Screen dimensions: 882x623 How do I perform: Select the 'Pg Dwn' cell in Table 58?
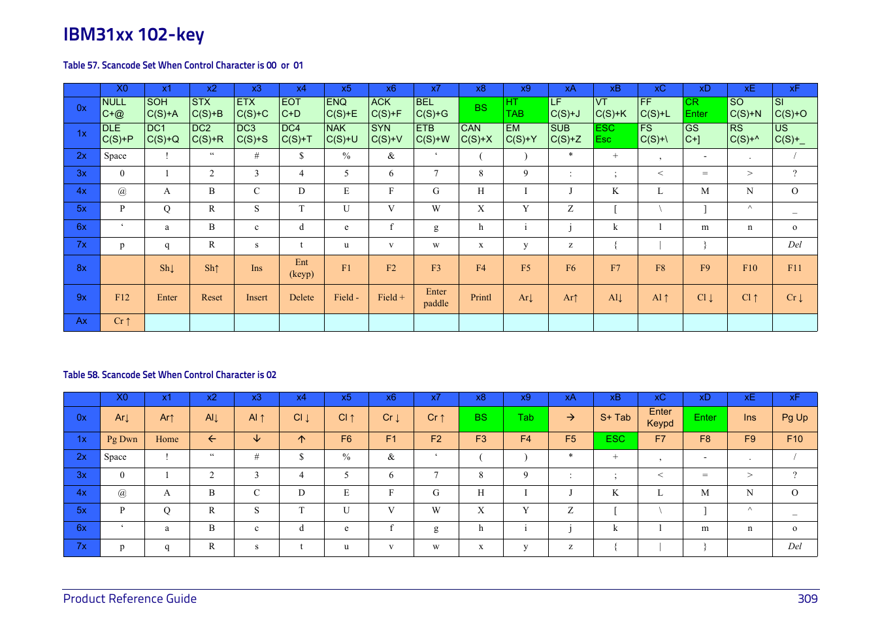coord(122,439)
